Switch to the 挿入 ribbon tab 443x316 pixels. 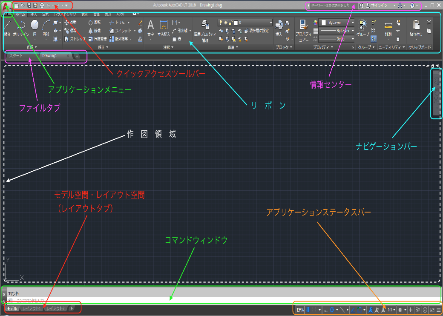pos(33,14)
